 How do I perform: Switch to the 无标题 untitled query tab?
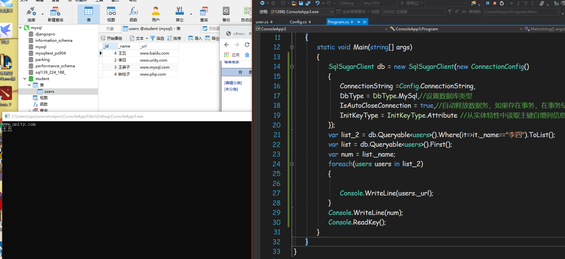coord(211,29)
